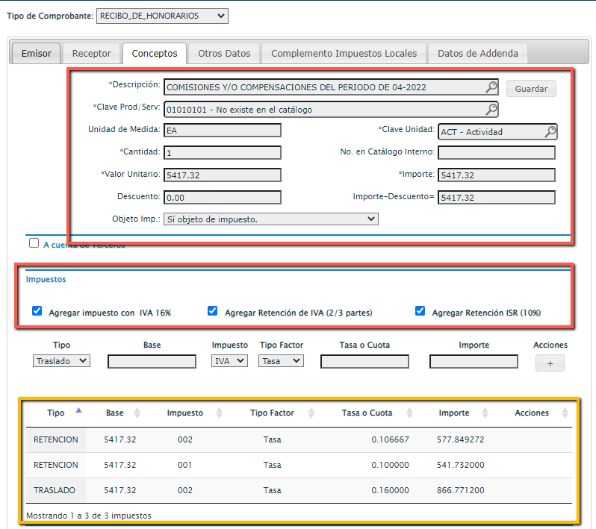Image resolution: width=596 pixels, height=529 pixels.
Task: Click the Guardar button
Action: coord(531,89)
